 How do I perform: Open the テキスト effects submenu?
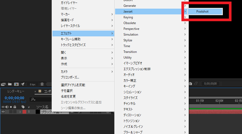[x=151, y=109]
